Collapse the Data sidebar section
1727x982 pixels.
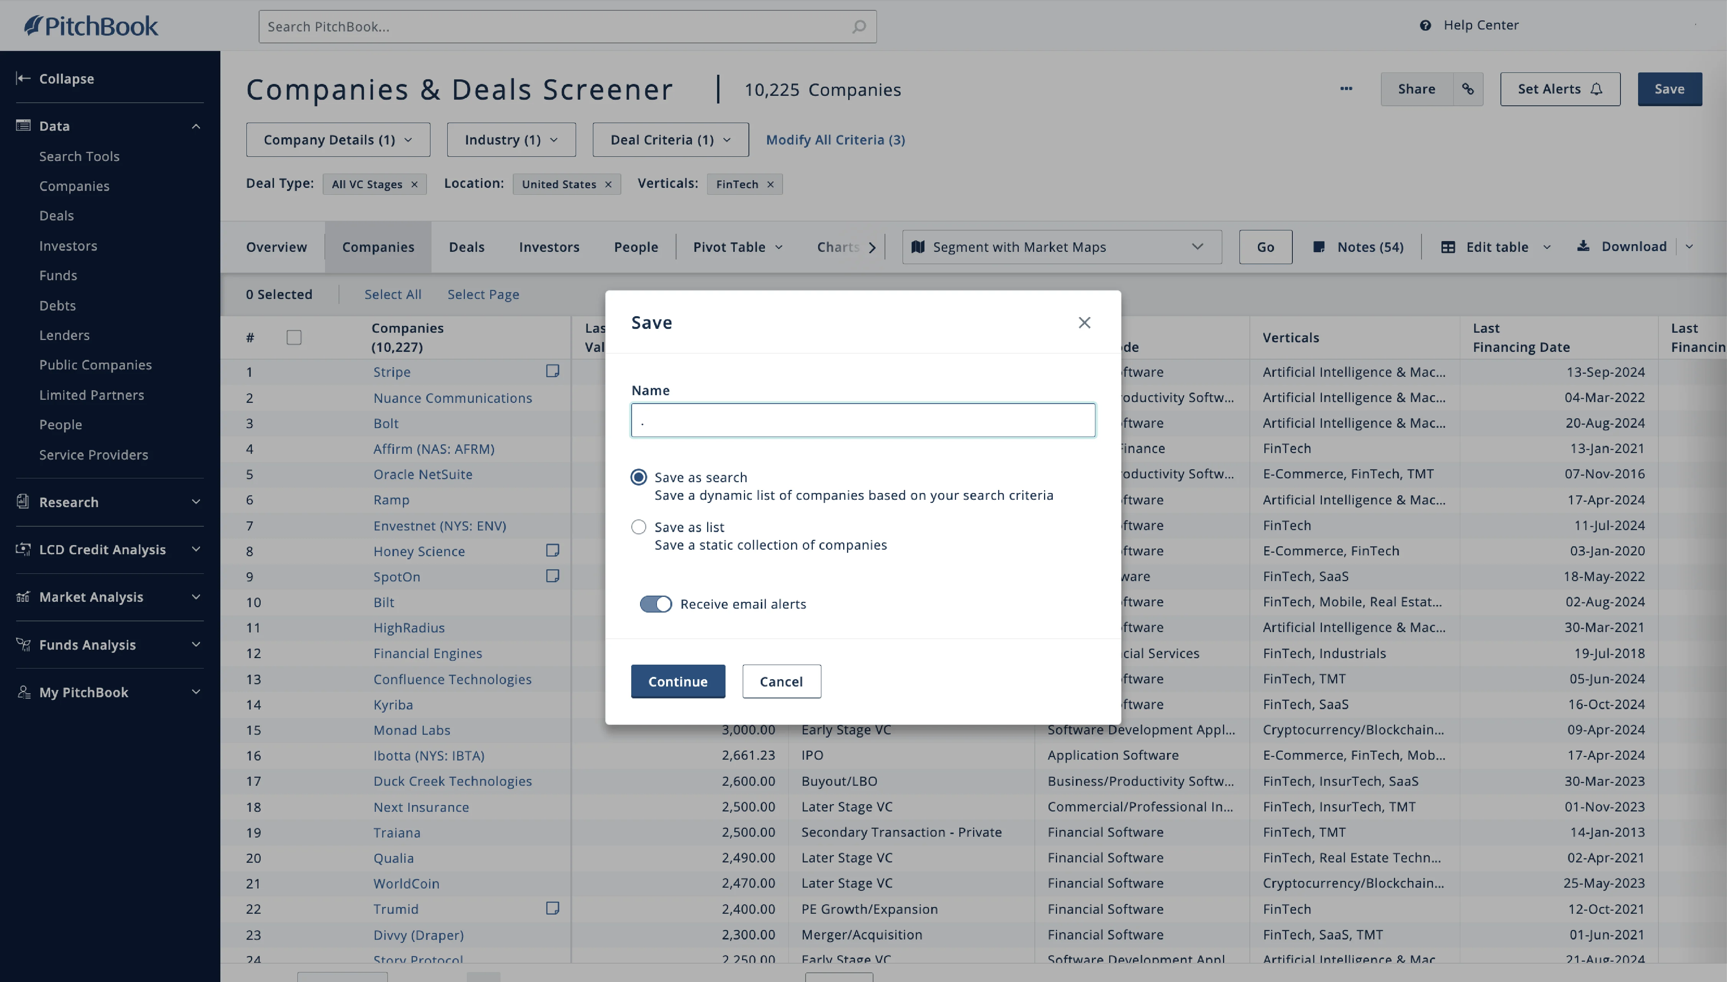(x=195, y=126)
